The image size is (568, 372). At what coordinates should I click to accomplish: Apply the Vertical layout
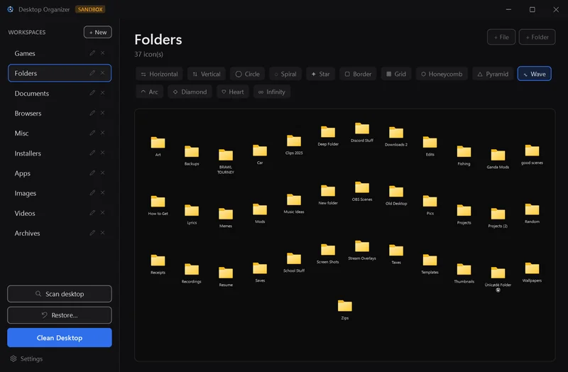point(207,74)
